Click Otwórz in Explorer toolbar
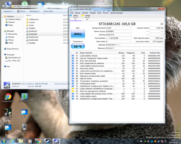The height and width of the screenshot is (144, 181). click(x=21, y=11)
